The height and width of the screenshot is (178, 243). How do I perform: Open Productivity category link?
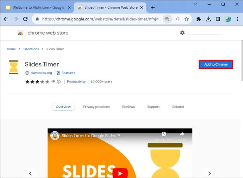76,81
